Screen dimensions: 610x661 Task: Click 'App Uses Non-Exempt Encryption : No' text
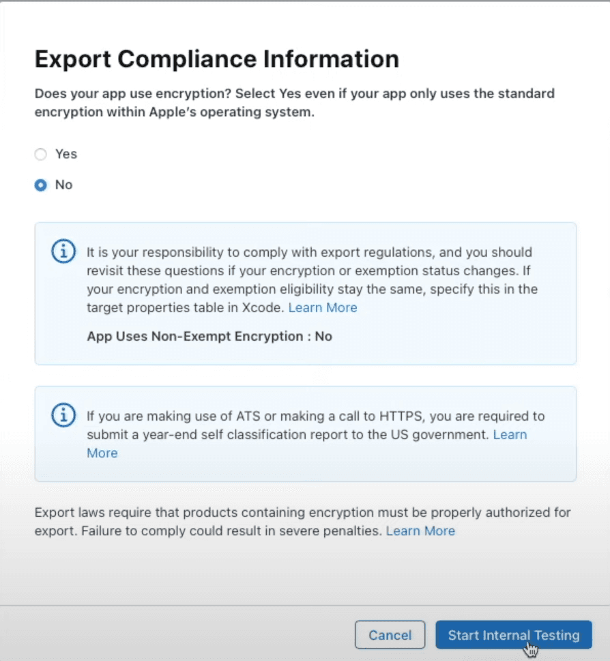[x=209, y=336]
